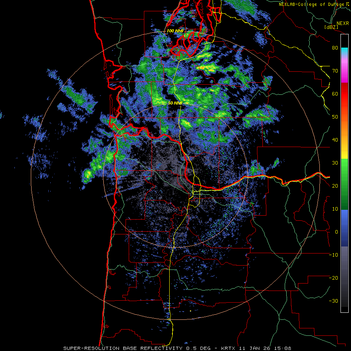This screenshot has width=351, height=351.
Task: Click the 60 value on the dBZ scale
Action: coord(335,94)
